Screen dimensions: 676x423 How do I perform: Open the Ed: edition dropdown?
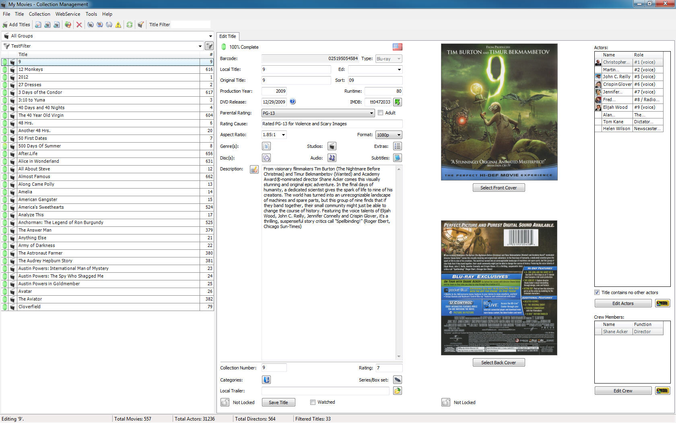pyautogui.click(x=399, y=70)
